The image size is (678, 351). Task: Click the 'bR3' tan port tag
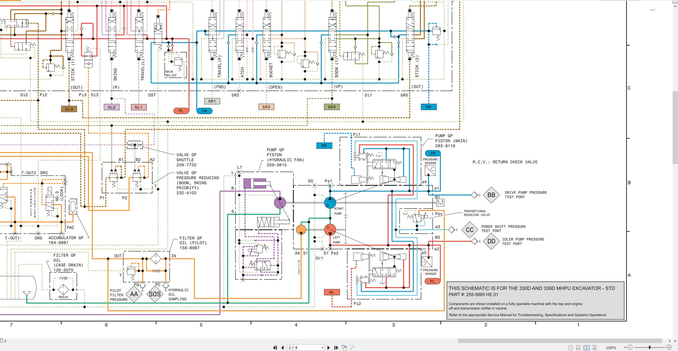[x=266, y=107]
